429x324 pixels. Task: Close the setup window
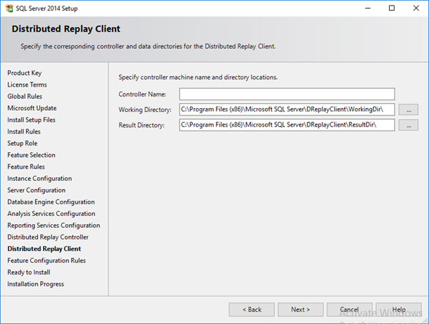coord(416,8)
